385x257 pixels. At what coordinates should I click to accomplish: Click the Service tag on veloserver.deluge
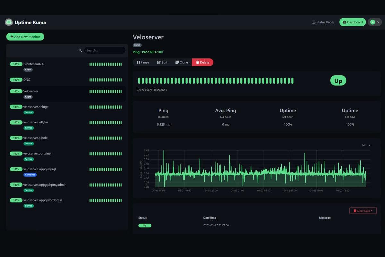pyautogui.click(x=29, y=112)
